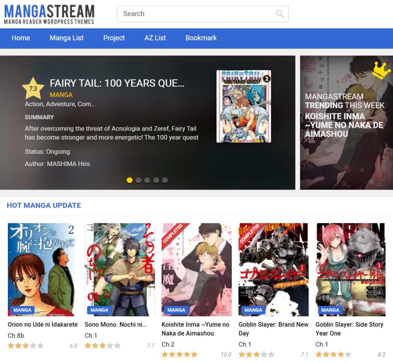This screenshot has width=393, height=363.
Task: Open the Bookmark navigation item
Action: (x=201, y=38)
